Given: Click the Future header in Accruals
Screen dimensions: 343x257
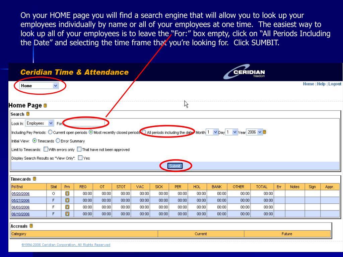Looking at the screenshot, I should point(287,234).
